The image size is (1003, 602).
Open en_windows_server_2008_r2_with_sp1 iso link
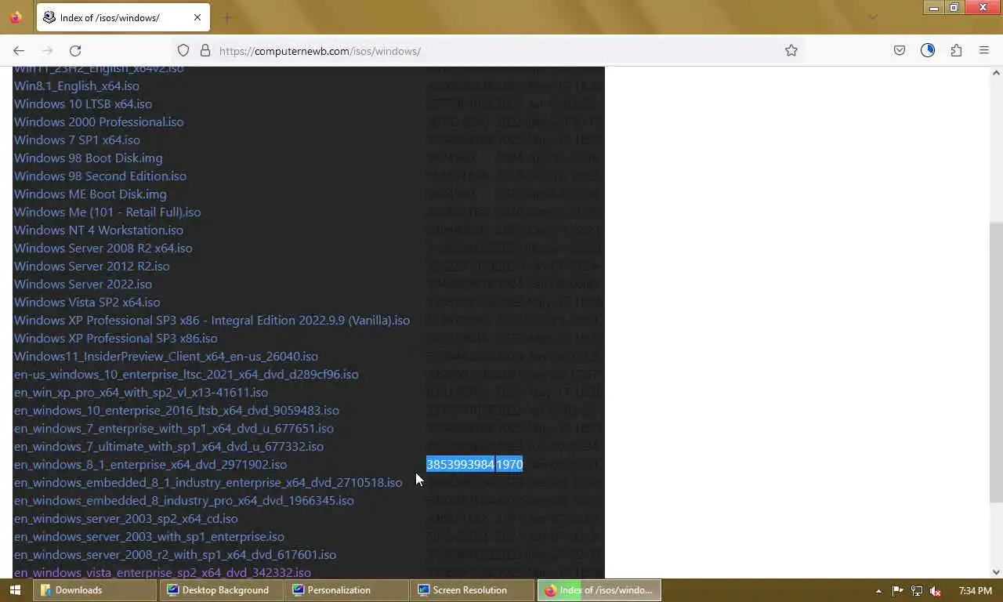pos(175,554)
